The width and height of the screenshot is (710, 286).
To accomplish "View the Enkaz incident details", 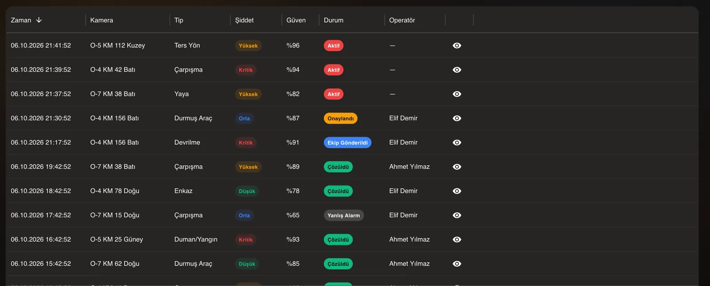I will (457, 191).
